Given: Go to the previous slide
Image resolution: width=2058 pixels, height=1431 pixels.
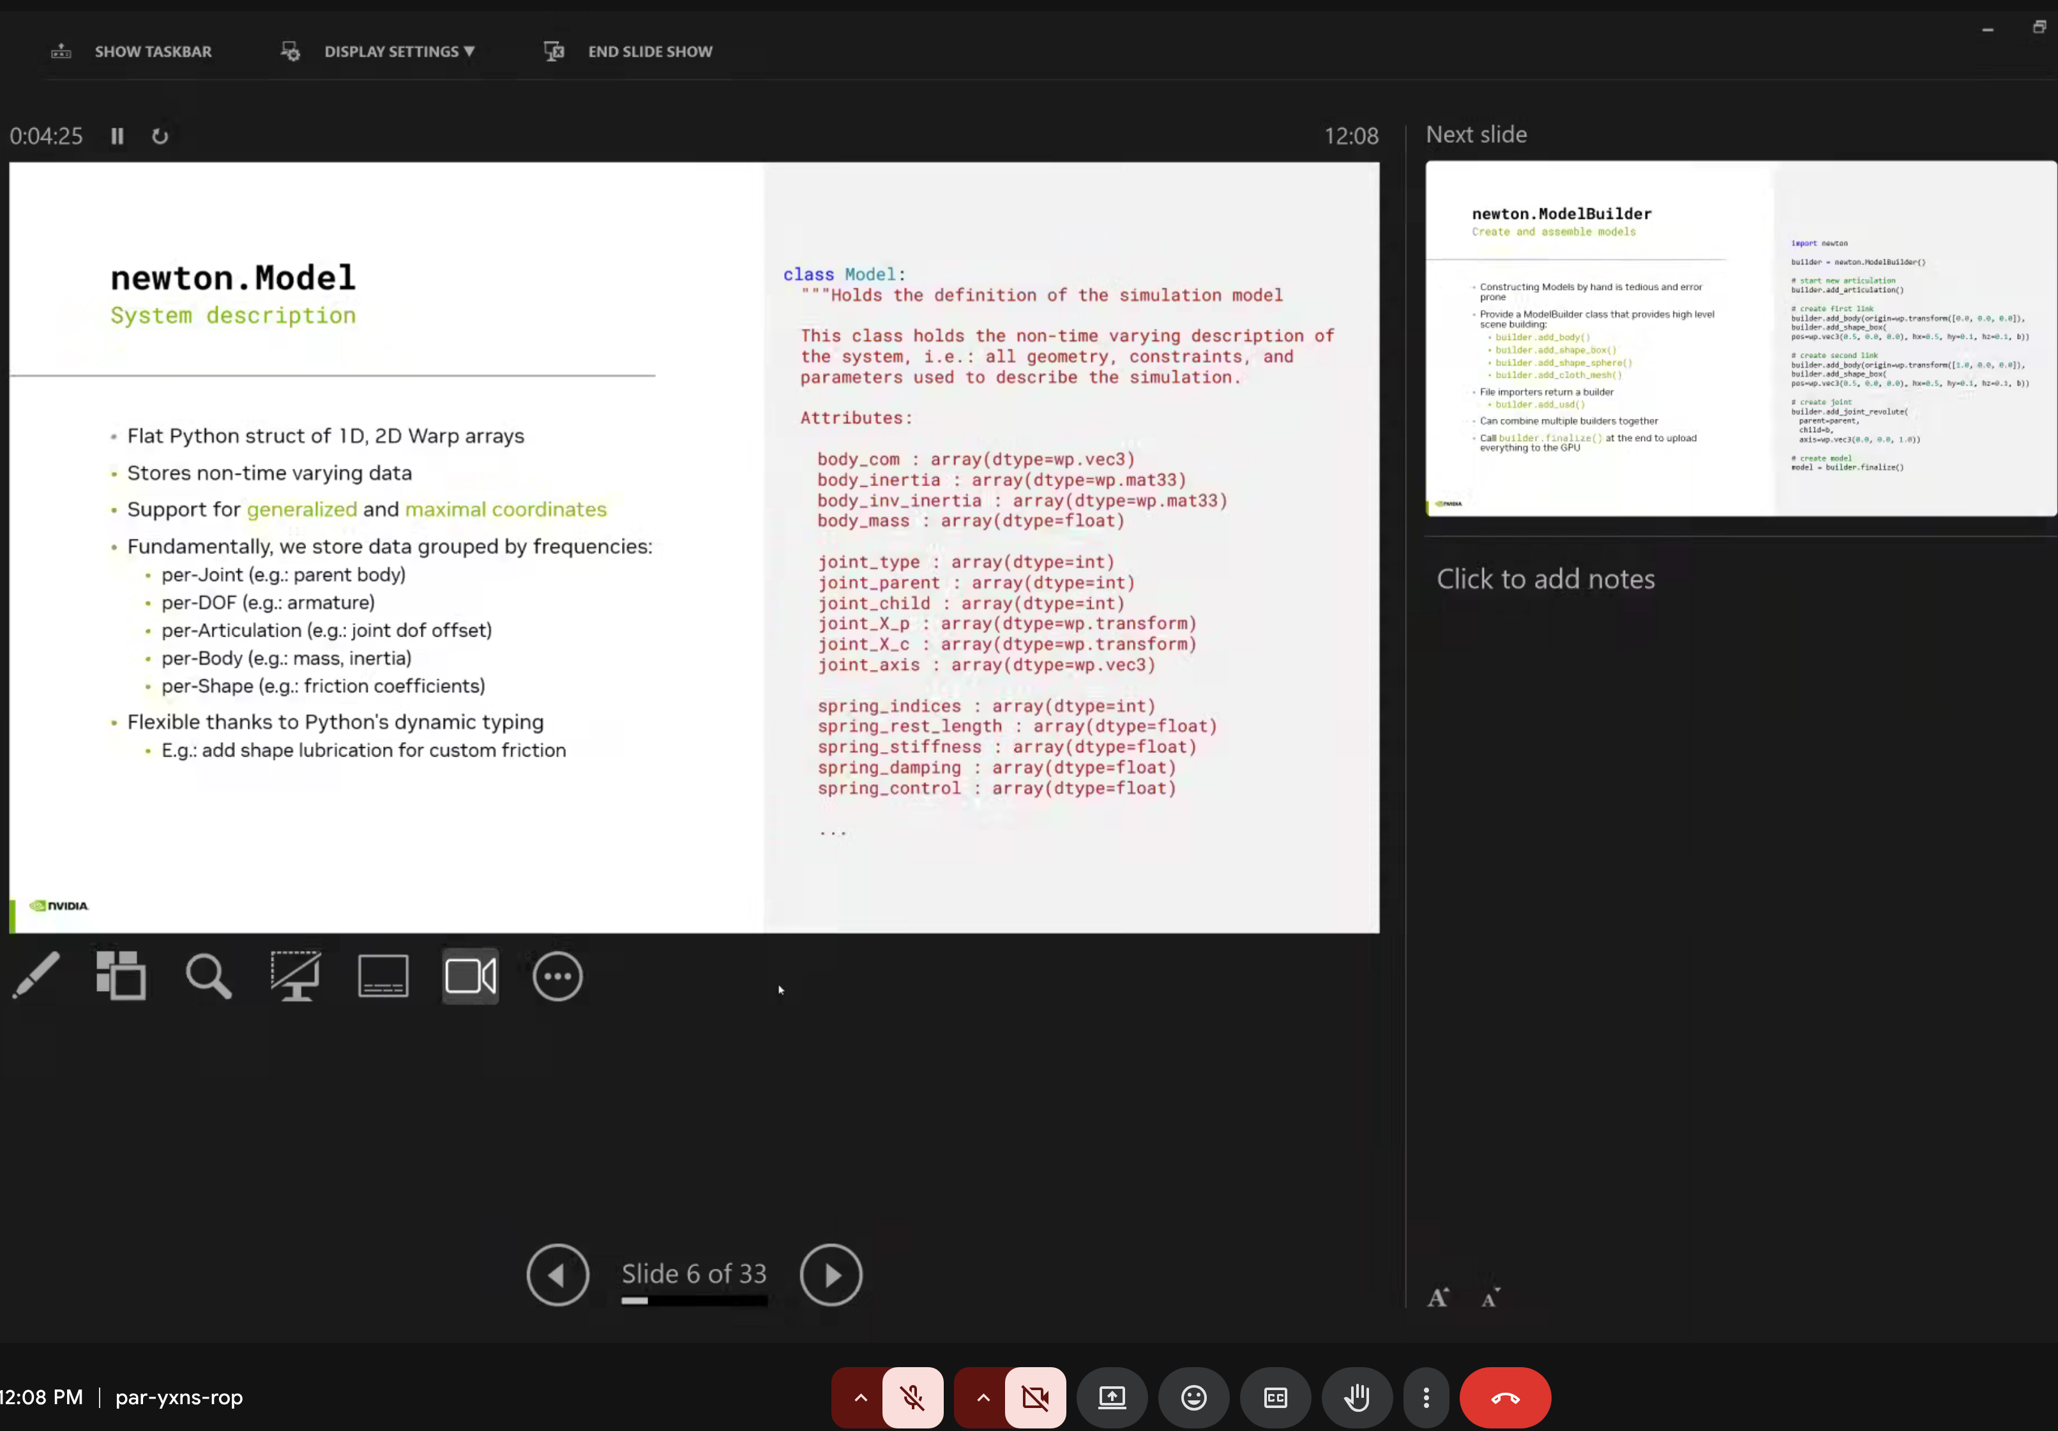Looking at the screenshot, I should [557, 1274].
